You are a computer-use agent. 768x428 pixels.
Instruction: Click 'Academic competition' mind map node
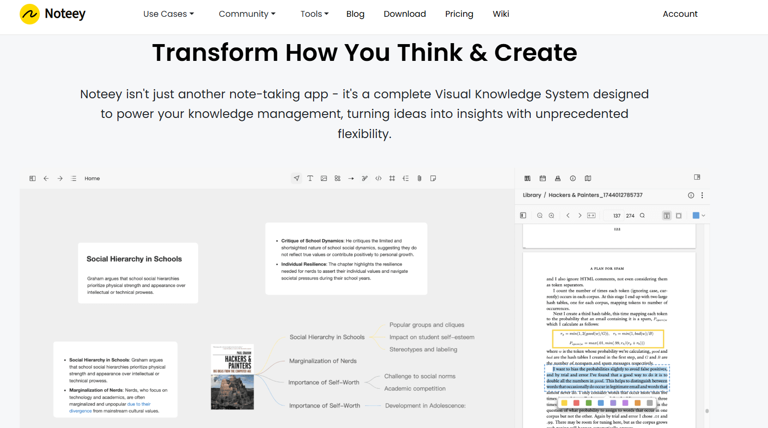pyautogui.click(x=415, y=389)
